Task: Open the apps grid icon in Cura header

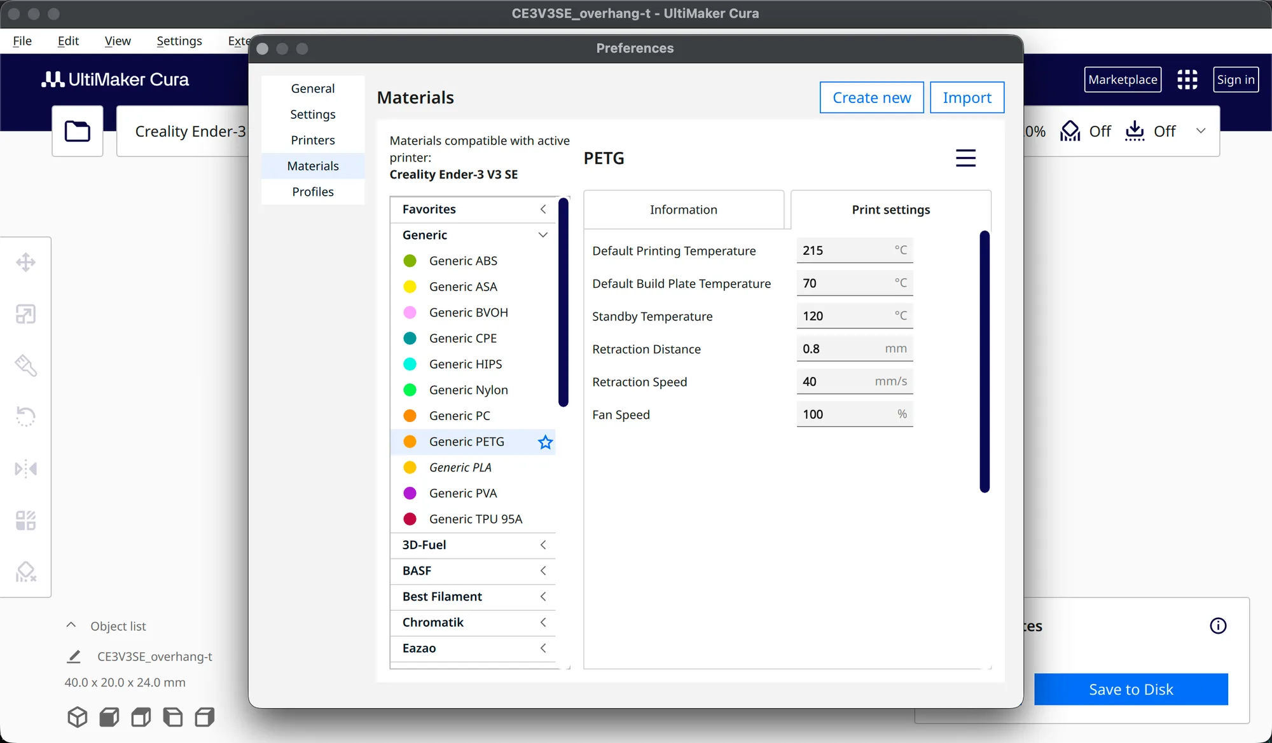Action: pyautogui.click(x=1187, y=79)
